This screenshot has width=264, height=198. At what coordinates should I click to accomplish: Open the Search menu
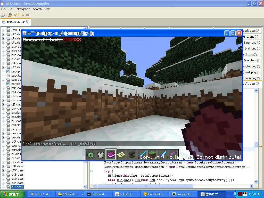coord(37,9)
